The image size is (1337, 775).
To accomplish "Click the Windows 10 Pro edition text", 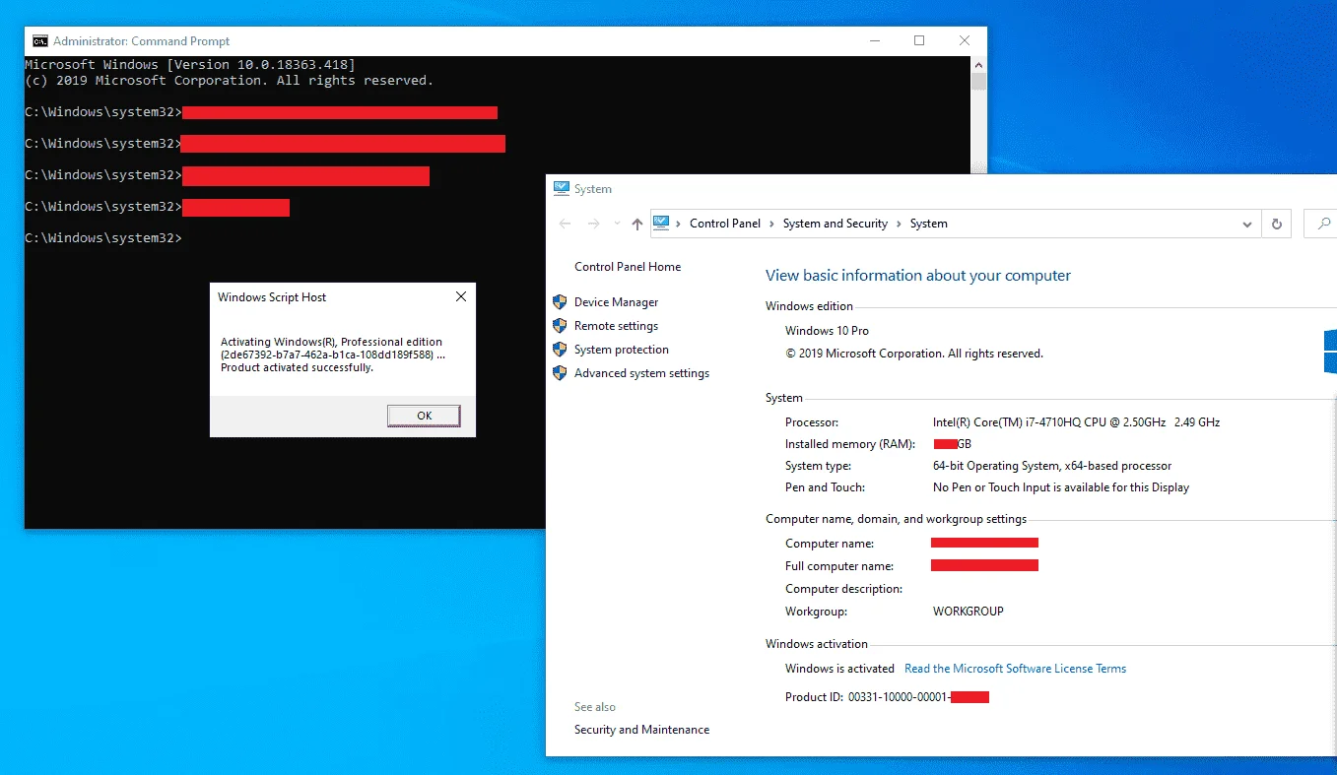I will (827, 331).
